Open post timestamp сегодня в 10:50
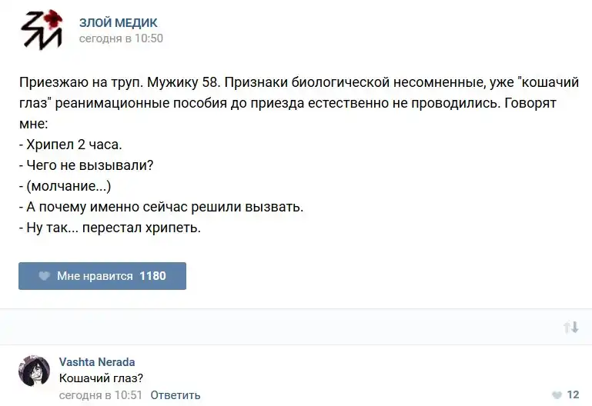592x406 pixels. pyautogui.click(x=121, y=38)
